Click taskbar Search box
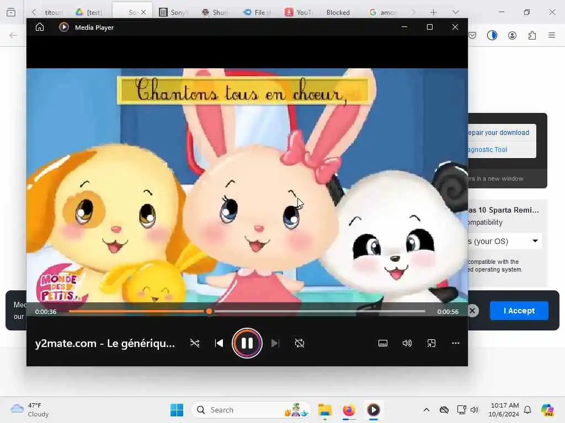The image size is (565, 423). pos(251,410)
